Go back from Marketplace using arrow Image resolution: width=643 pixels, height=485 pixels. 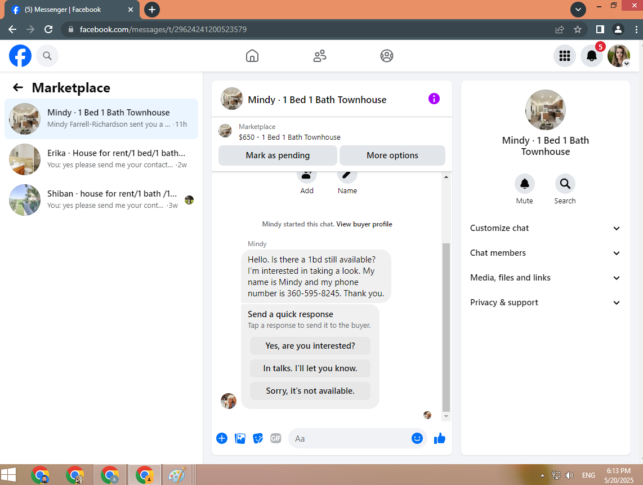17,87
